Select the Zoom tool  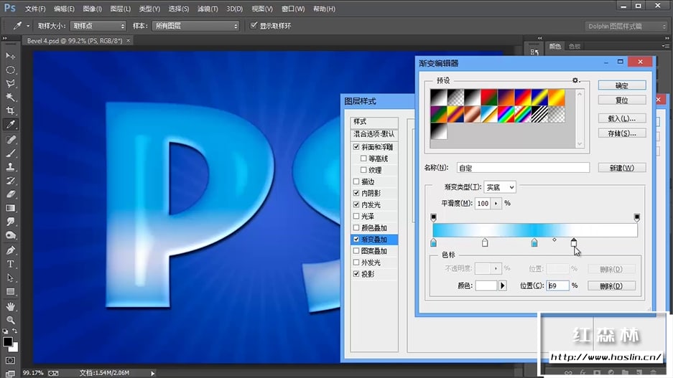click(x=10, y=320)
